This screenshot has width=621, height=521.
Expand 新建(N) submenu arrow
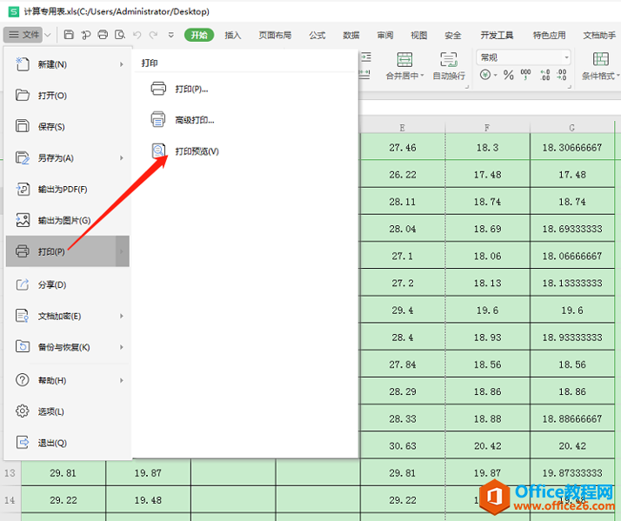(x=122, y=64)
